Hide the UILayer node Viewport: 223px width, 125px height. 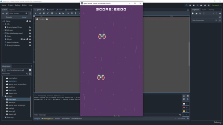point(30,30)
